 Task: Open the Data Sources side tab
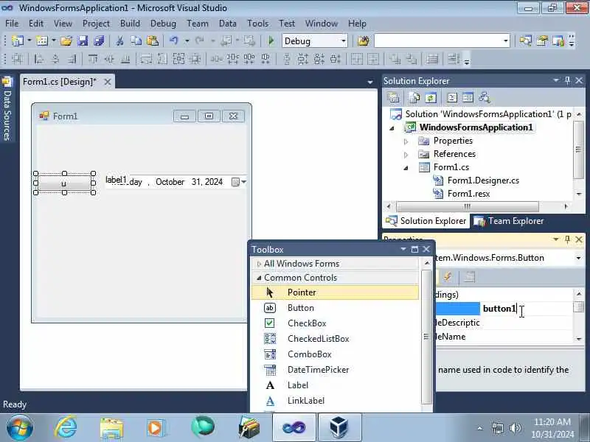pyautogui.click(x=7, y=108)
